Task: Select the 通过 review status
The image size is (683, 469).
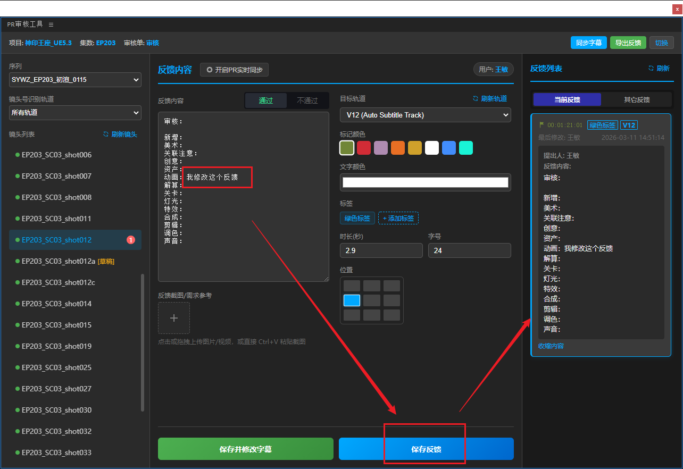Action: coord(266,100)
